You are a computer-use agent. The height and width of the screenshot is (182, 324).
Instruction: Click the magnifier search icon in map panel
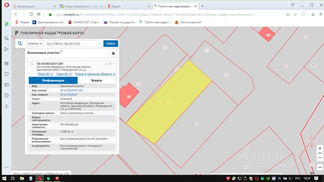click(x=20, y=44)
